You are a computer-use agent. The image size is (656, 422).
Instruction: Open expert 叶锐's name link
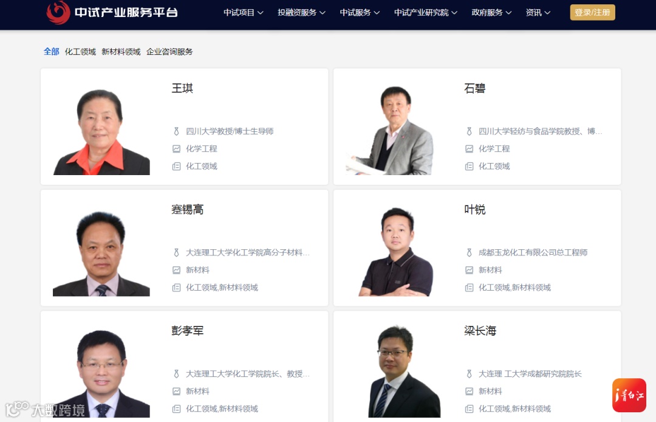(475, 209)
